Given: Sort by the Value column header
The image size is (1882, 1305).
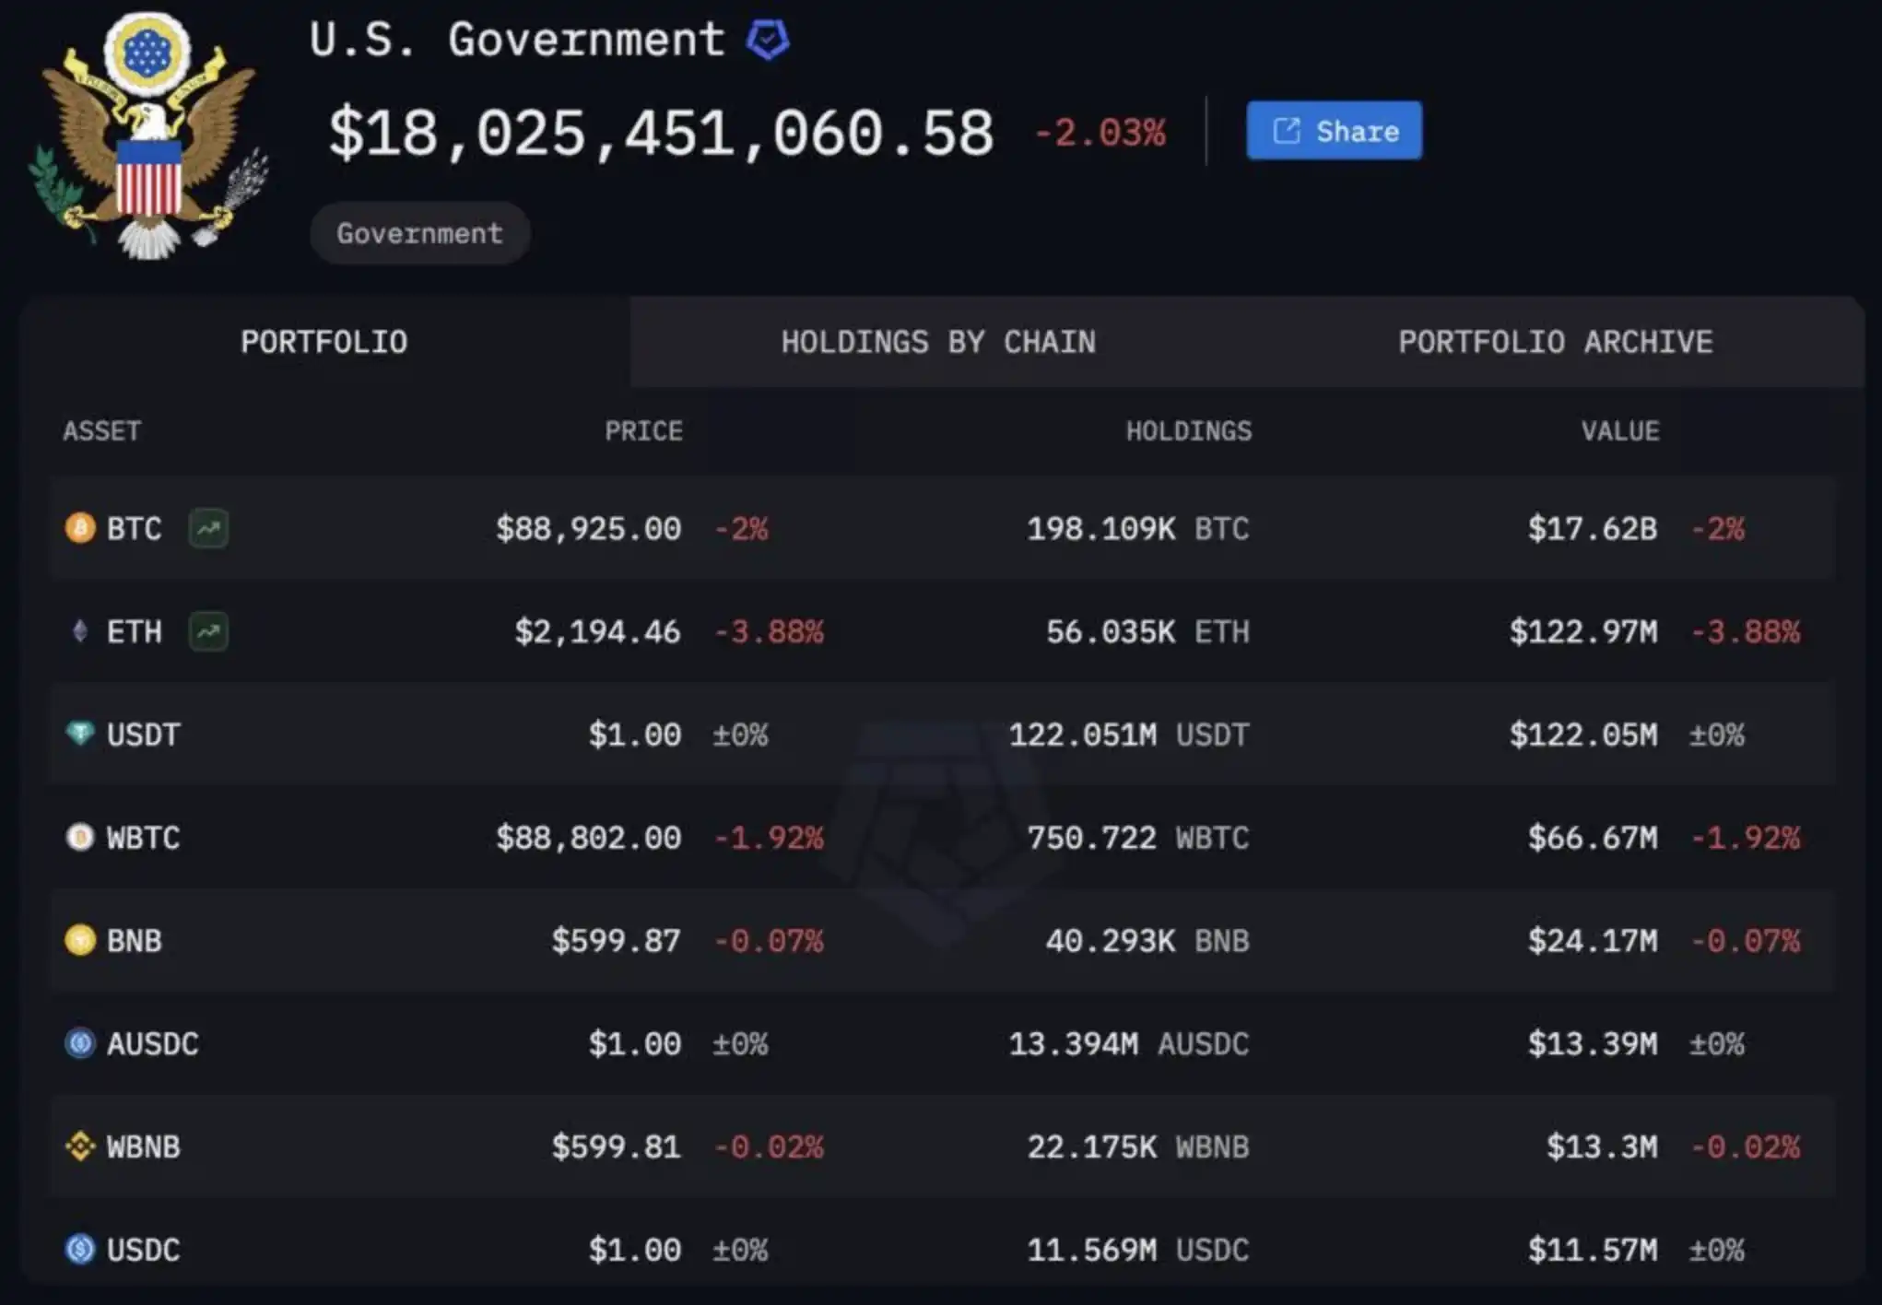Looking at the screenshot, I should [x=1619, y=430].
